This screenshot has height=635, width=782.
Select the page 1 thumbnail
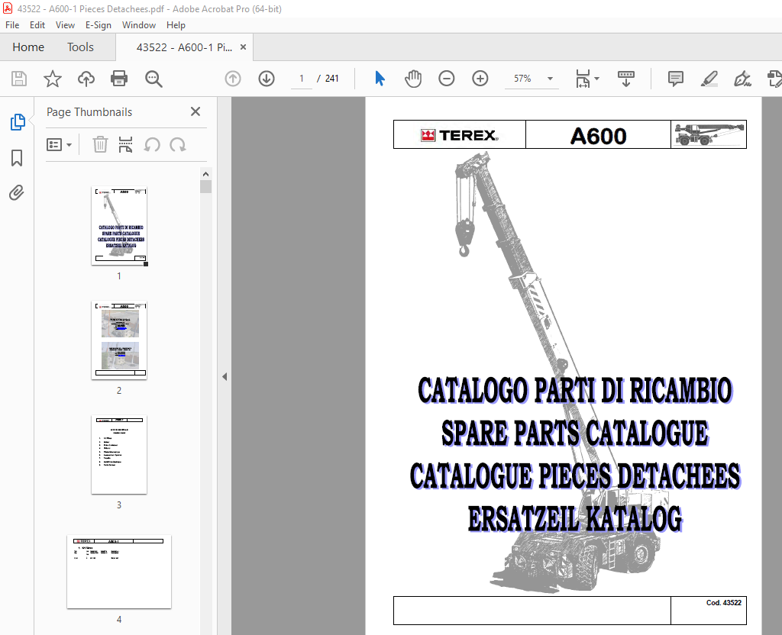(x=119, y=226)
